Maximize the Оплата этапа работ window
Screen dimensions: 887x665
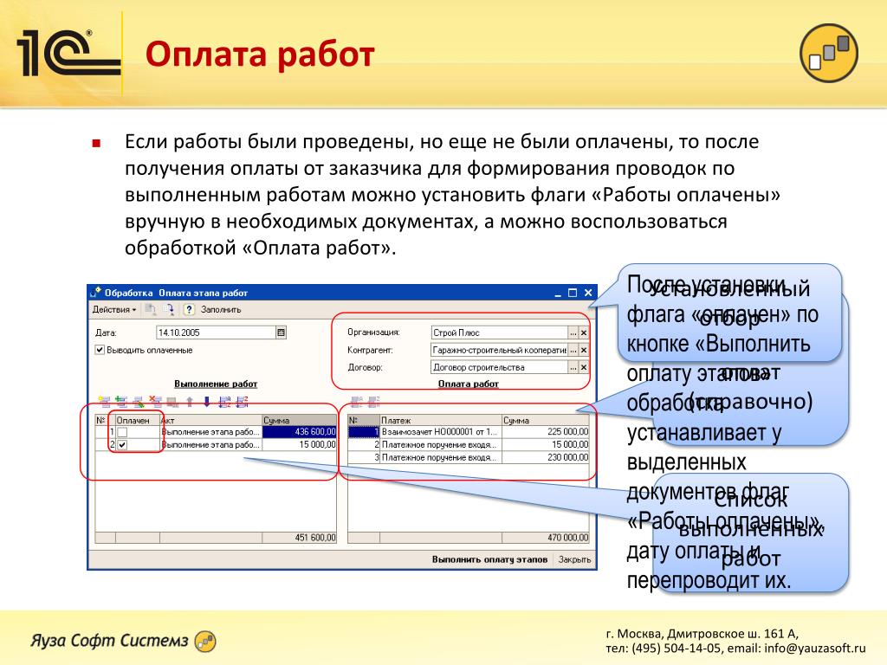pos(573,293)
